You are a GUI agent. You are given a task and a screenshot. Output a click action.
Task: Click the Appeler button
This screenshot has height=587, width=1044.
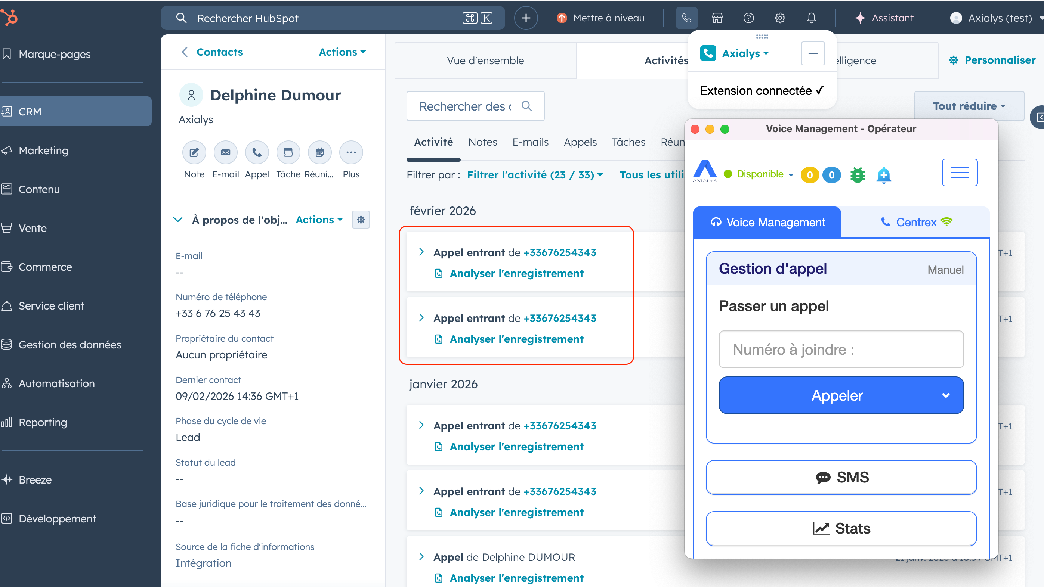[x=837, y=395]
